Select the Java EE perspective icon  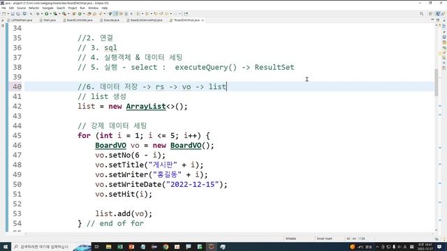pyautogui.click(x=438, y=14)
